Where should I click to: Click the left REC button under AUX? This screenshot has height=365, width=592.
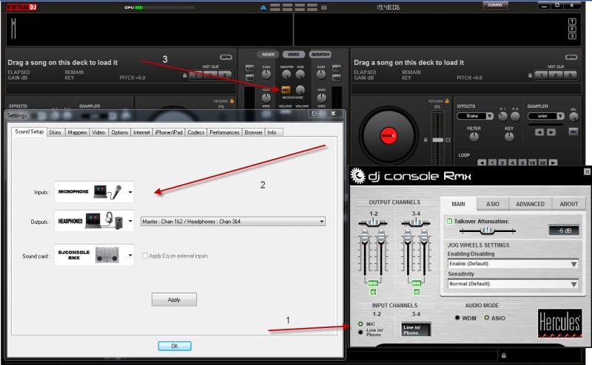[249, 78]
